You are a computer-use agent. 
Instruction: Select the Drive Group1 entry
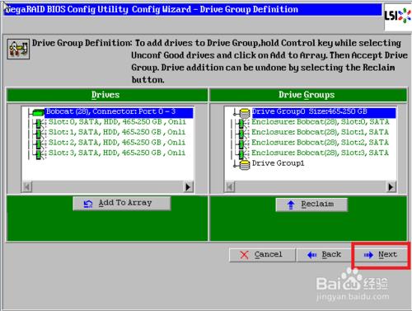[x=278, y=163]
